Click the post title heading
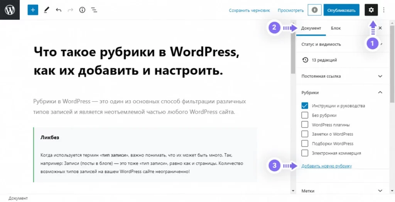Screen dimensions: 395x202 tap(136, 62)
